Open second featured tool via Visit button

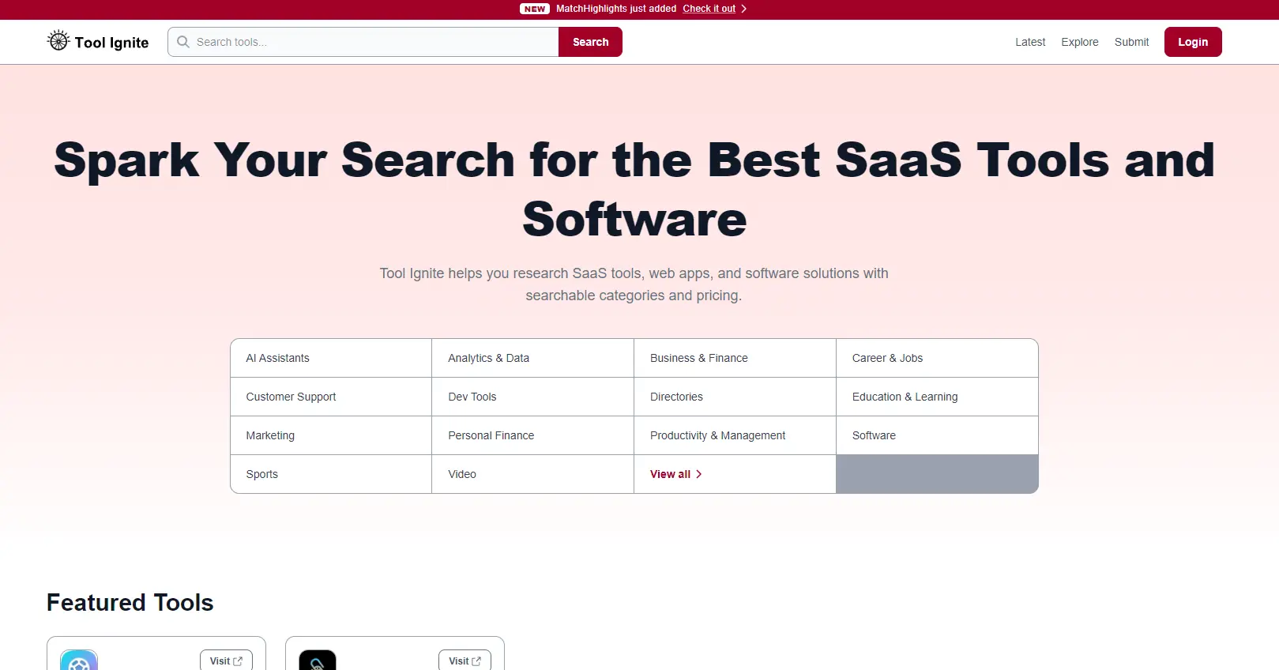click(x=465, y=661)
